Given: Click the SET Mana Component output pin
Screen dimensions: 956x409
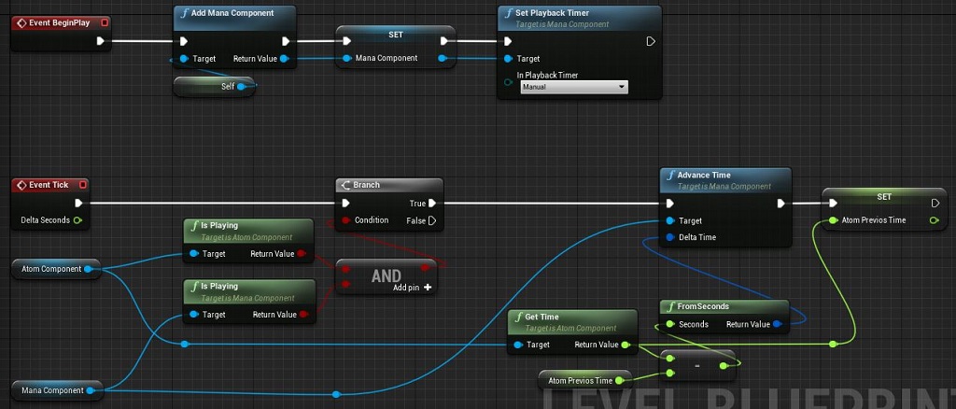Looking at the screenshot, I should pyautogui.click(x=442, y=58).
